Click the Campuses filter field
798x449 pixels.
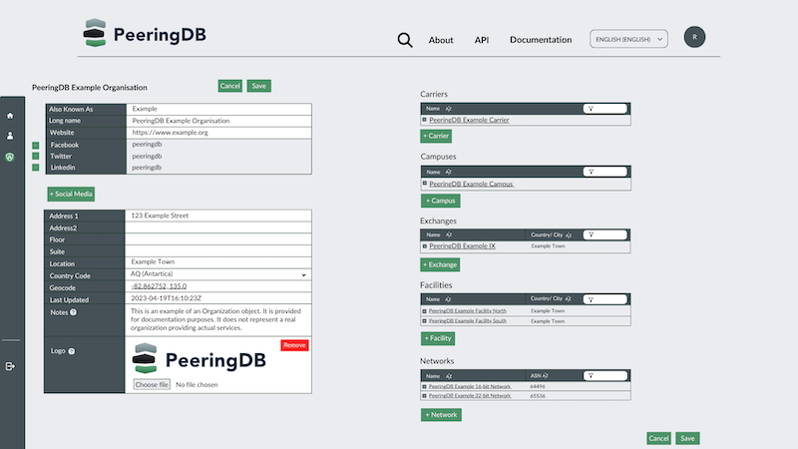pyautogui.click(x=605, y=172)
